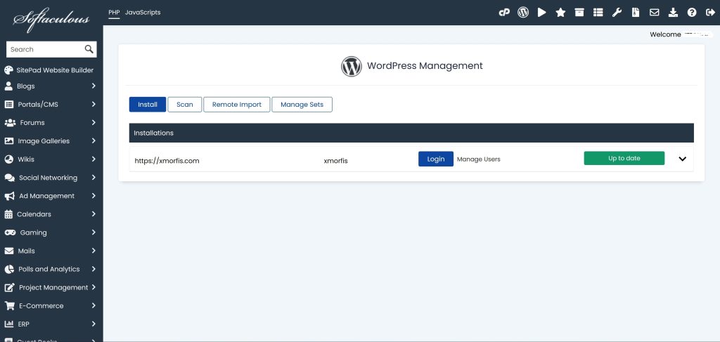720x342 pixels.
Task: Click the star ratings icon
Action: (560, 13)
